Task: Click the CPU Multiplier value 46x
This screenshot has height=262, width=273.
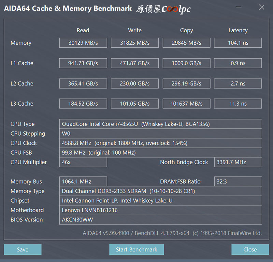Action: click(x=83, y=162)
